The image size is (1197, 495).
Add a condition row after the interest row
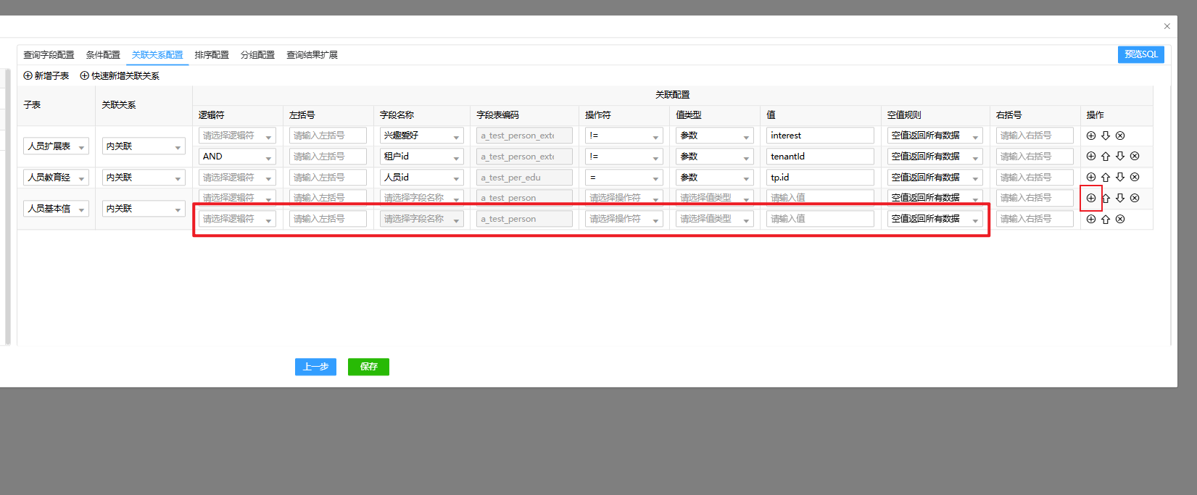(x=1090, y=136)
